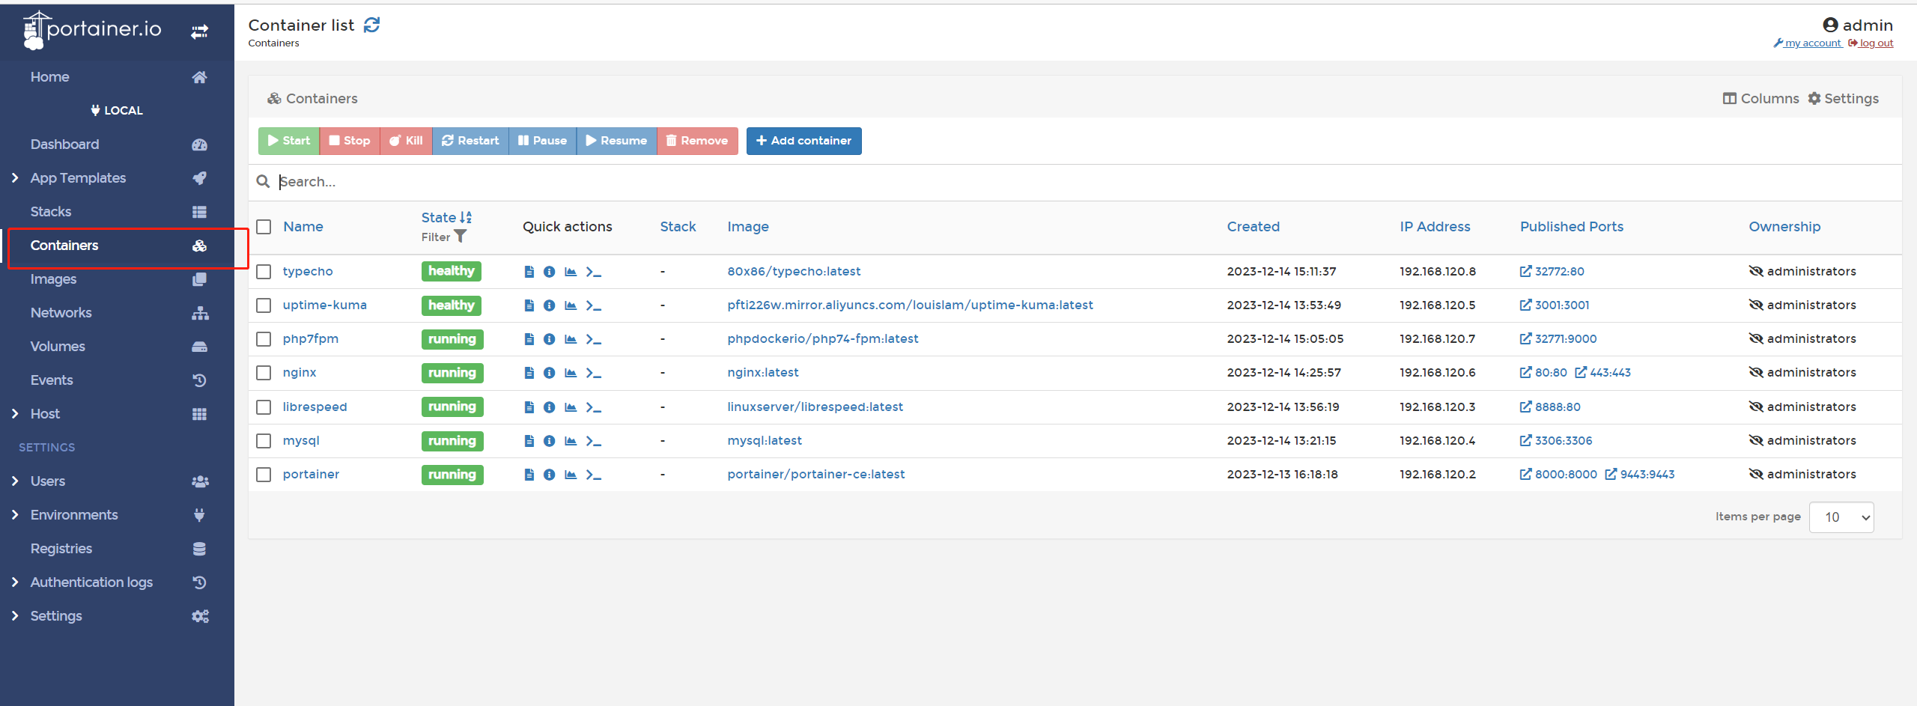Click the log out link
The image size is (1917, 706).
[1871, 43]
